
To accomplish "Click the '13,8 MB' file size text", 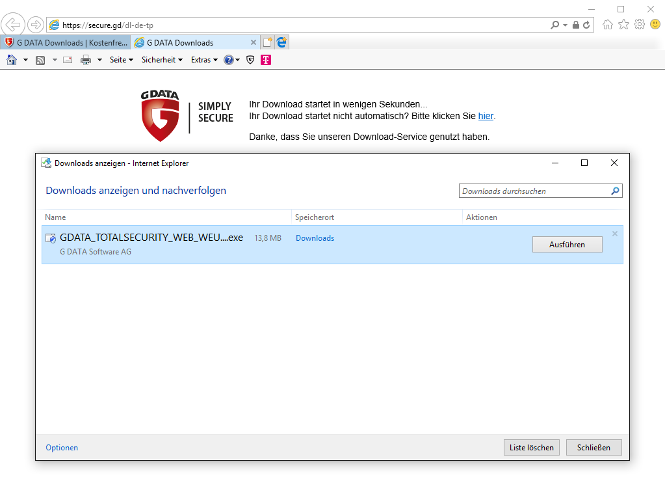I will (268, 238).
